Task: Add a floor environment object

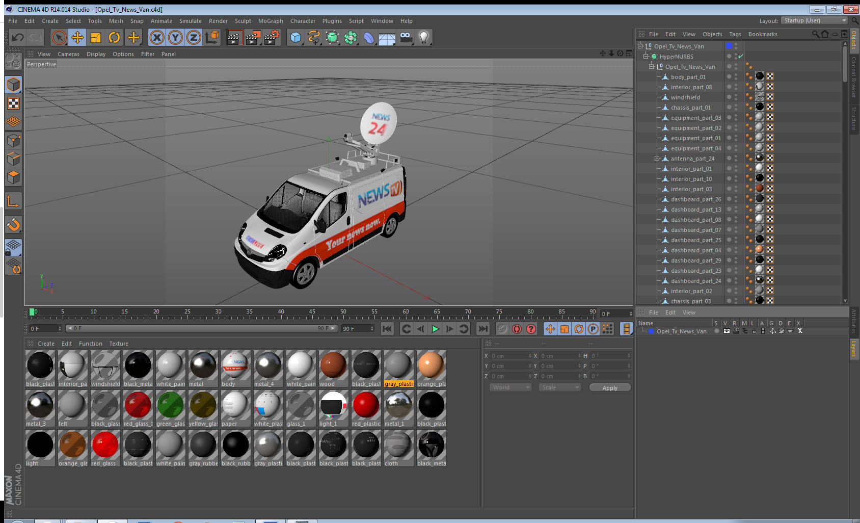Action: [387, 37]
